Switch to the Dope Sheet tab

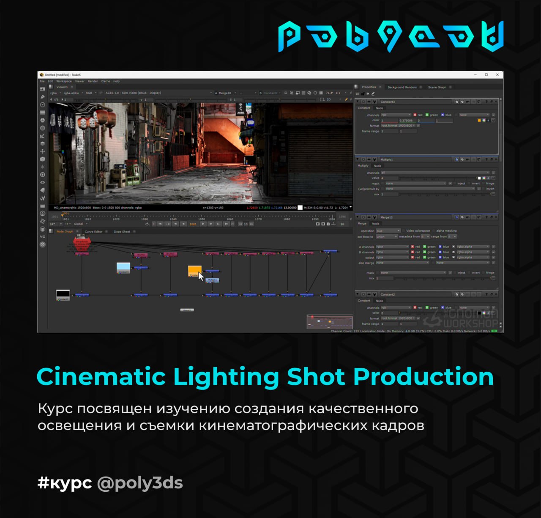[x=122, y=232]
